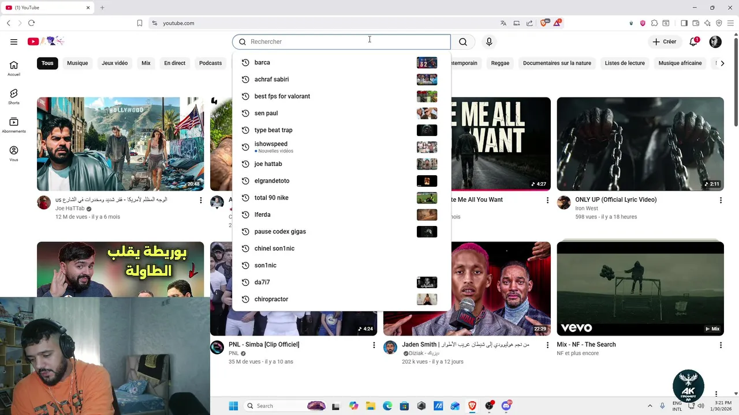This screenshot has width=739, height=415.
Task: Open Brave VPN shield icon
Action: click(x=719, y=23)
